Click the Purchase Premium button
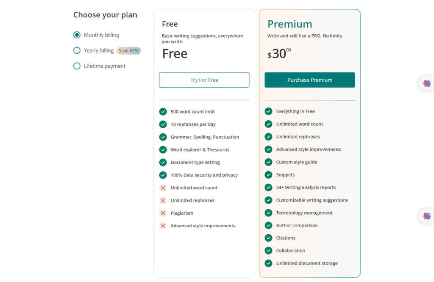The height and width of the screenshot is (282, 434). (309, 80)
